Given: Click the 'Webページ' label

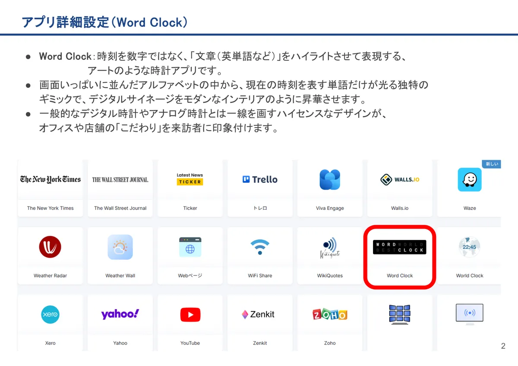Looking at the screenshot, I should [190, 276].
